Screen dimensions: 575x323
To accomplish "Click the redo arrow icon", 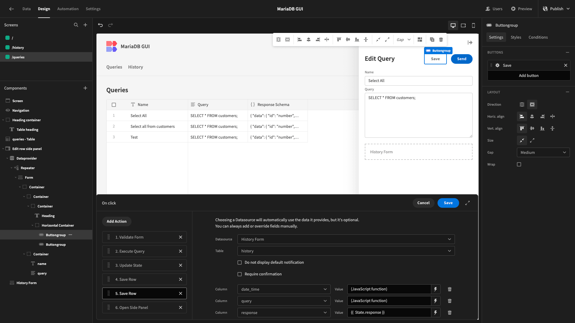I will pyautogui.click(x=111, y=25).
